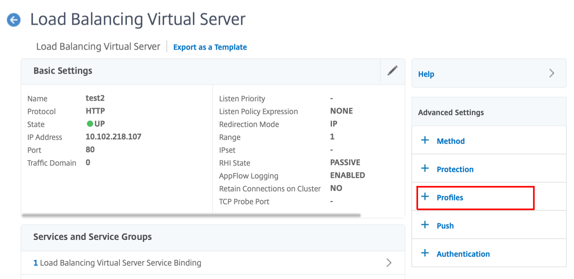Click the RHI State value PASSIVE
This screenshot has width=574, height=279.
[x=345, y=162]
